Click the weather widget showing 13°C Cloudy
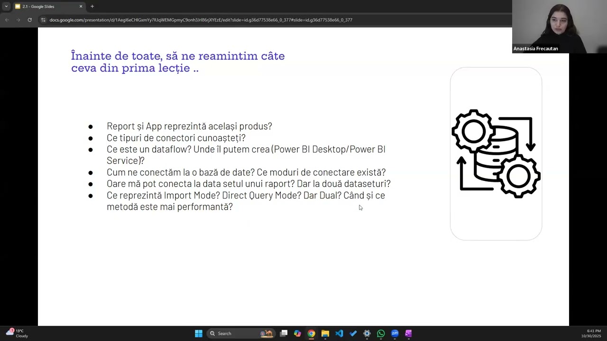This screenshot has height=341, width=607. [x=17, y=333]
